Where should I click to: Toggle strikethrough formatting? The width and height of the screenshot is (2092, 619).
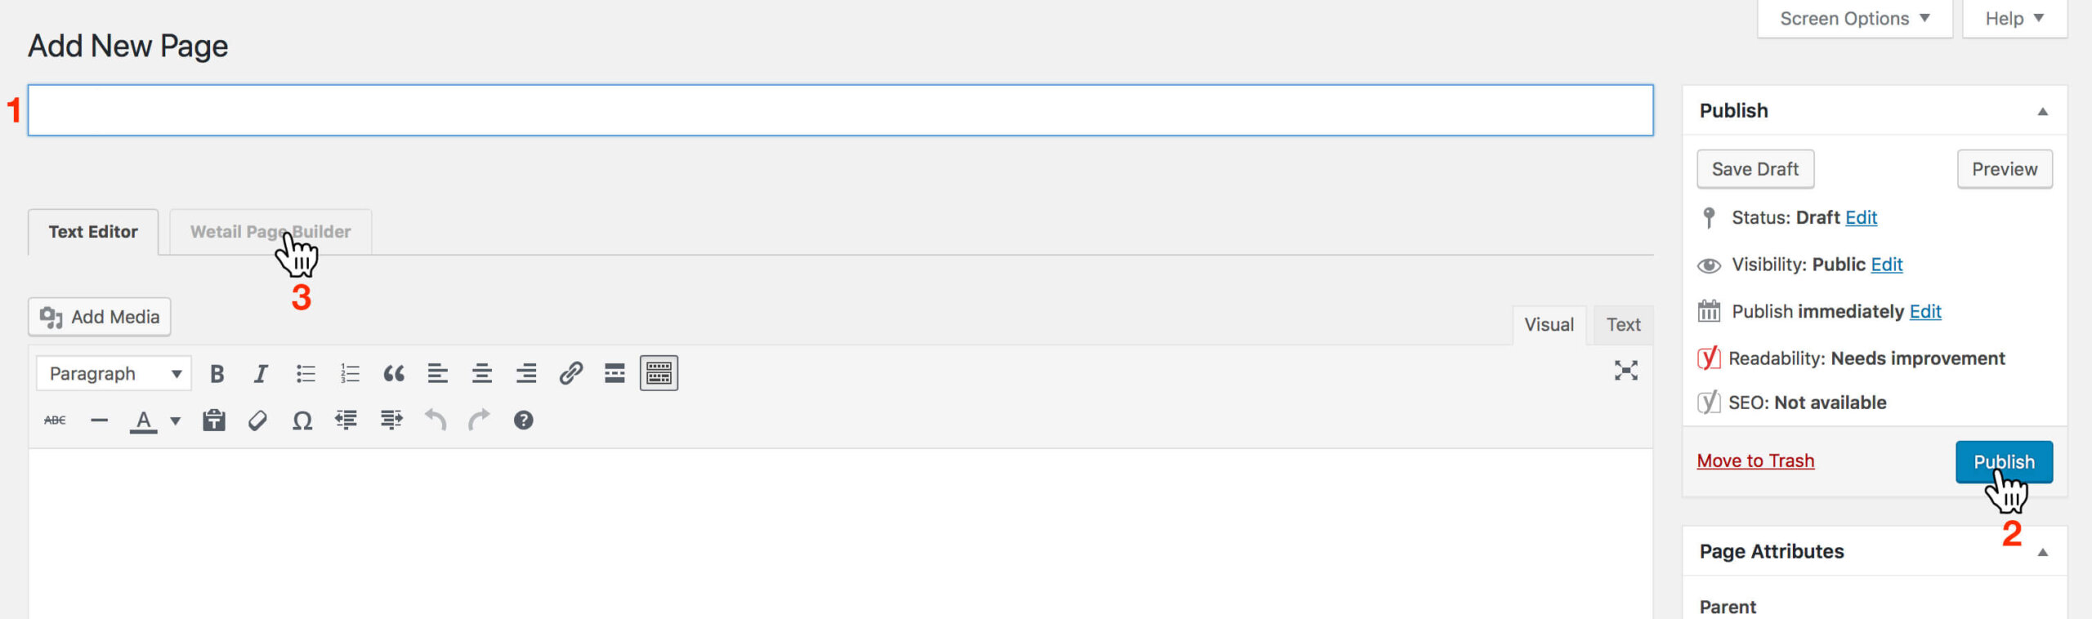55,421
